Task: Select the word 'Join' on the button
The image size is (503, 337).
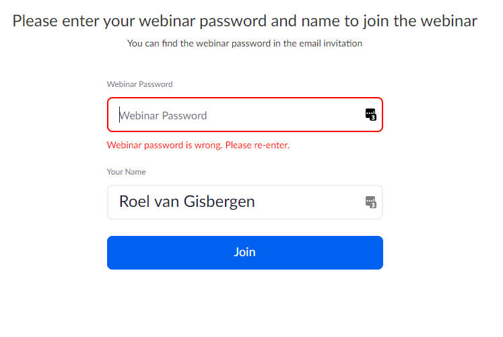Action: (244, 252)
